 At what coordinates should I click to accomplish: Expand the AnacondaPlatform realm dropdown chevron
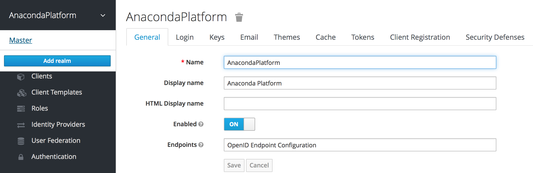click(103, 16)
